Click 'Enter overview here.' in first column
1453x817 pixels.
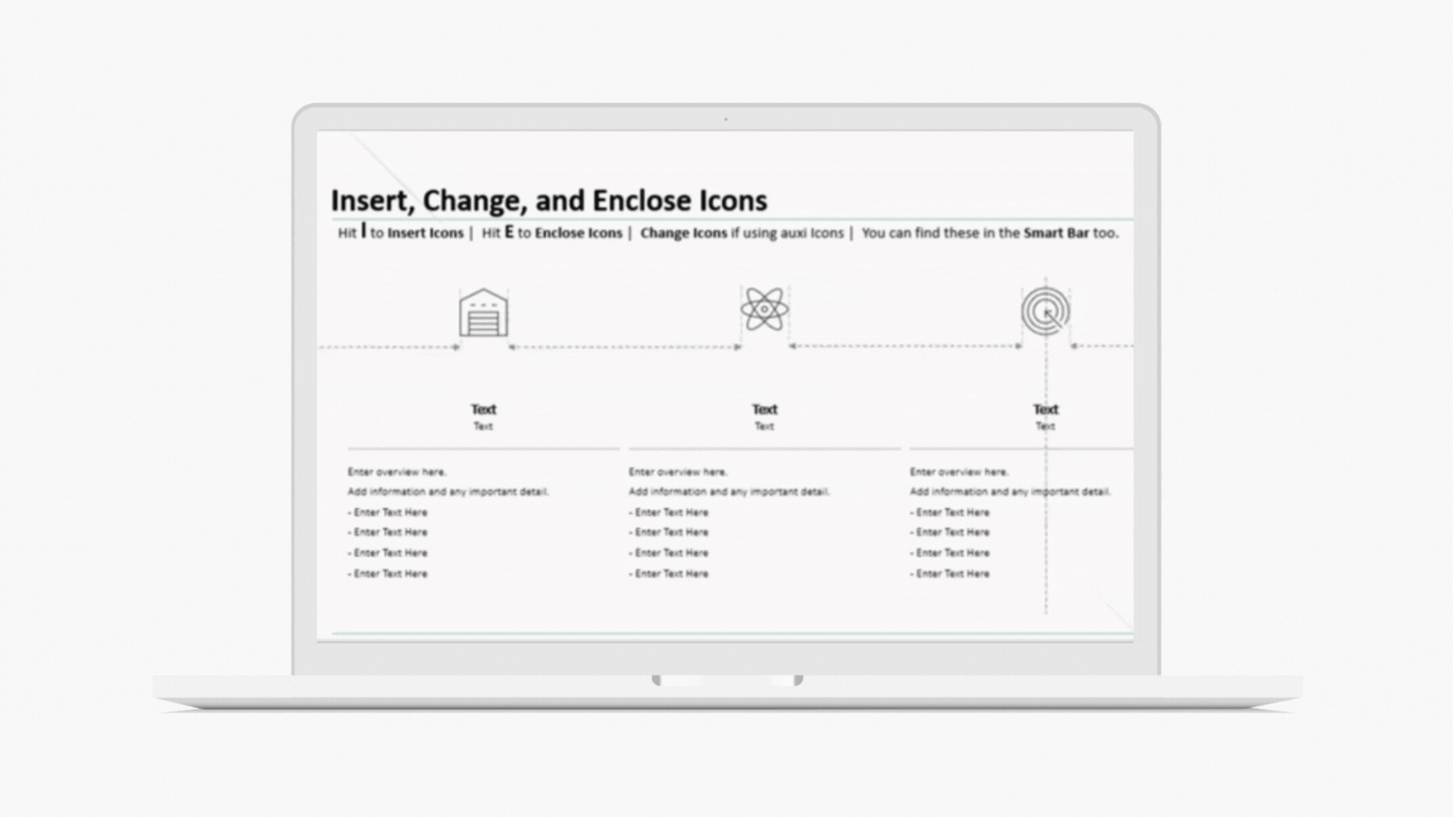click(x=397, y=472)
